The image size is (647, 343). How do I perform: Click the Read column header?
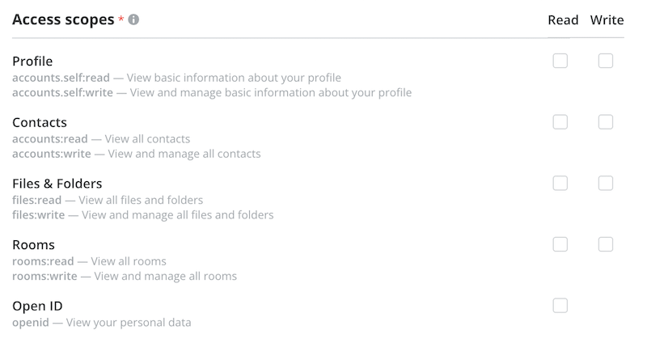click(563, 20)
